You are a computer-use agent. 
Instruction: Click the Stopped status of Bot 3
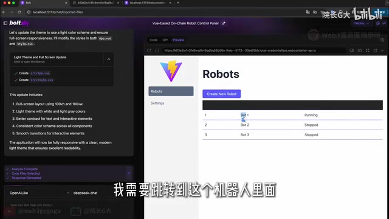coord(311,135)
